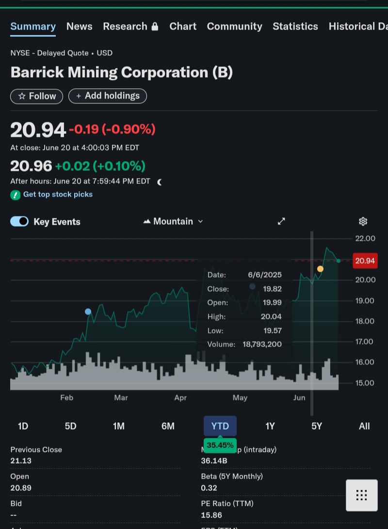Image resolution: width=388 pixels, height=529 pixels.
Task: Select the 5Y chart range
Action: point(317,426)
